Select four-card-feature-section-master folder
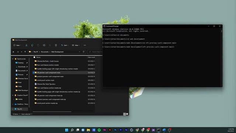Image resolution: width=236 pixels, height=133 pixels. [x=48, y=65]
